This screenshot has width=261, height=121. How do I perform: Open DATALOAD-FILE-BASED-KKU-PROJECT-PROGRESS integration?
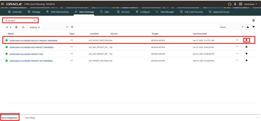(x=31, y=47)
